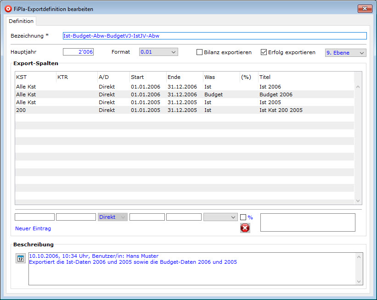Click the FiPla application icon in title bar
The height and width of the screenshot is (300, 377).
8,9
